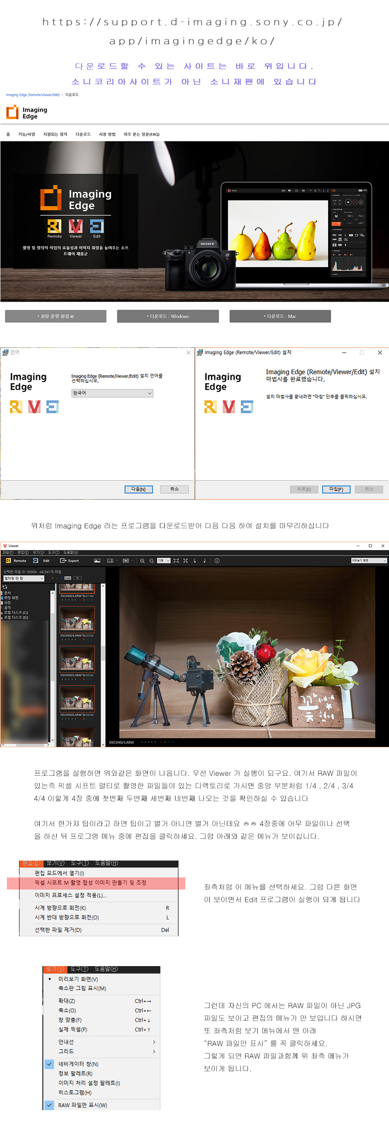Open the 필터링 안 함 filter dropdown

click(x=24, y=578)
